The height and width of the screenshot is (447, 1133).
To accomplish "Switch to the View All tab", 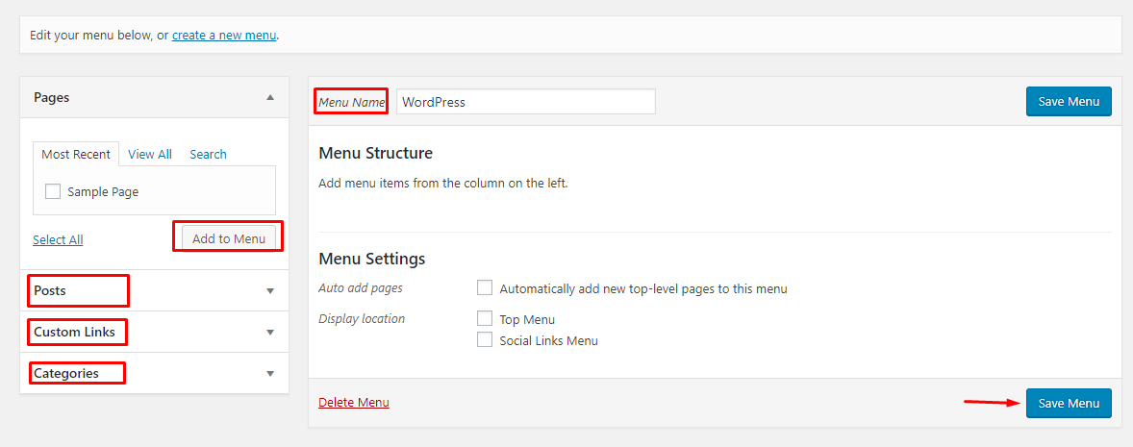I will click(x=150, y=154).
